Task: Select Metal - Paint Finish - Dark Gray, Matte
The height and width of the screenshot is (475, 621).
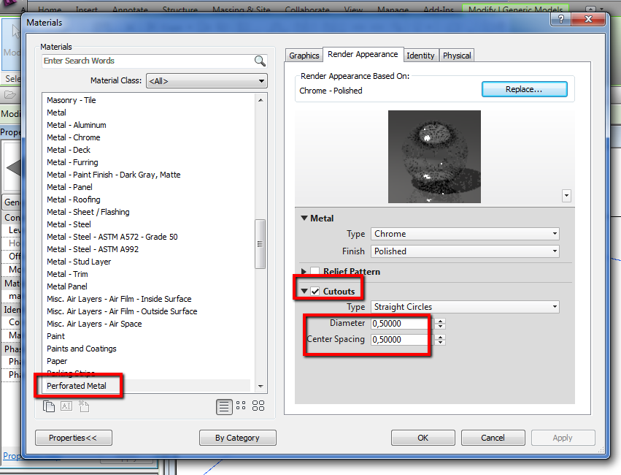Action: [114, 175]
